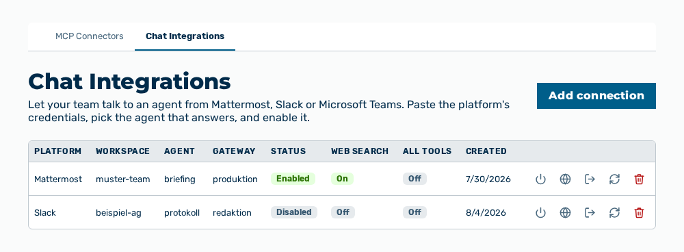This screenshot has height=252, width=684.
Task: Click the 8/4/2026 created date
Action: pyautogui.click(x=486, y=213)
